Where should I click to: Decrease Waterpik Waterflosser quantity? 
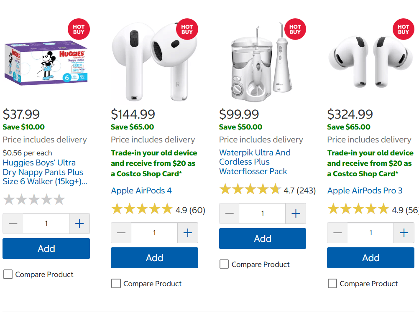pos(229,214)
